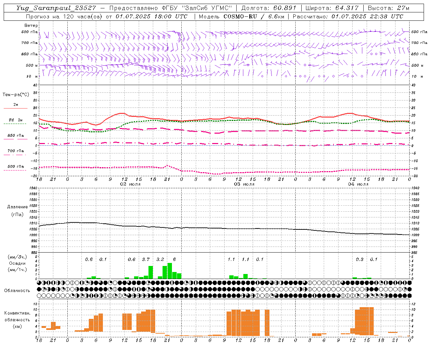429x343 pixels.
Task: Click the (мм/1ч.) precipitation unit label
Action: click(x=17, y=270)
